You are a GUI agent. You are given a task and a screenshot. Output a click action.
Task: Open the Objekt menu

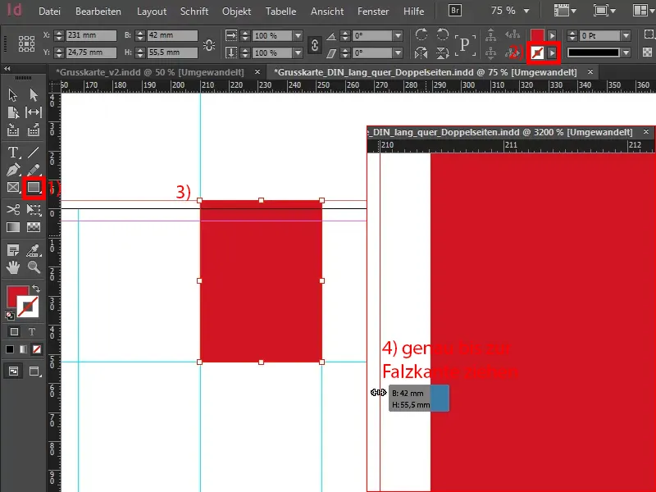click(236, 11)
